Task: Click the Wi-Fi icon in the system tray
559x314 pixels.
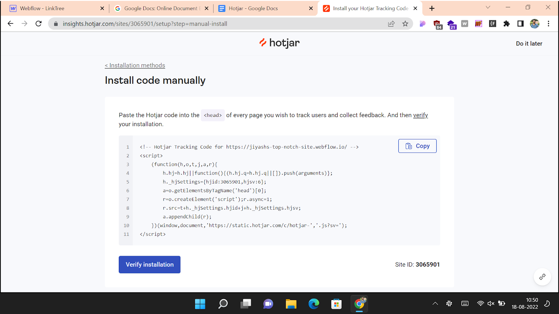Action: (x=481, y=304)
